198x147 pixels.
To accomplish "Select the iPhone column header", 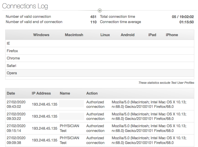I will [x=172, y=35].
